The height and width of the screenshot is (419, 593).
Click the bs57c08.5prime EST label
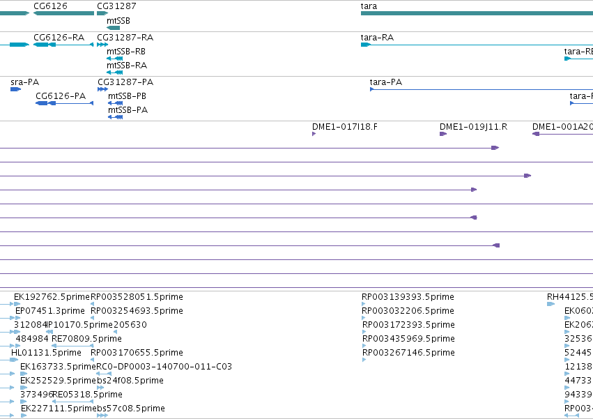131,409
